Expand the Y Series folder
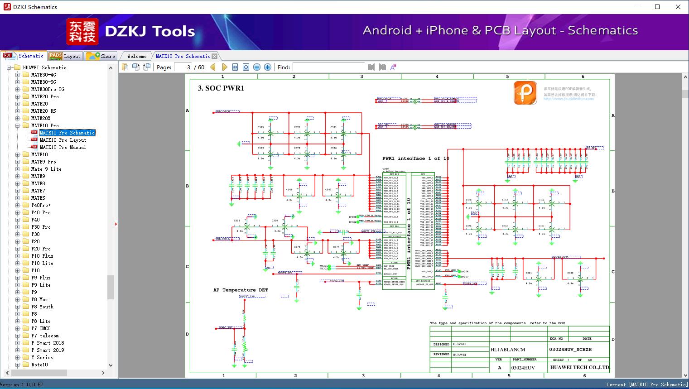689x389 pixels. 18,357
